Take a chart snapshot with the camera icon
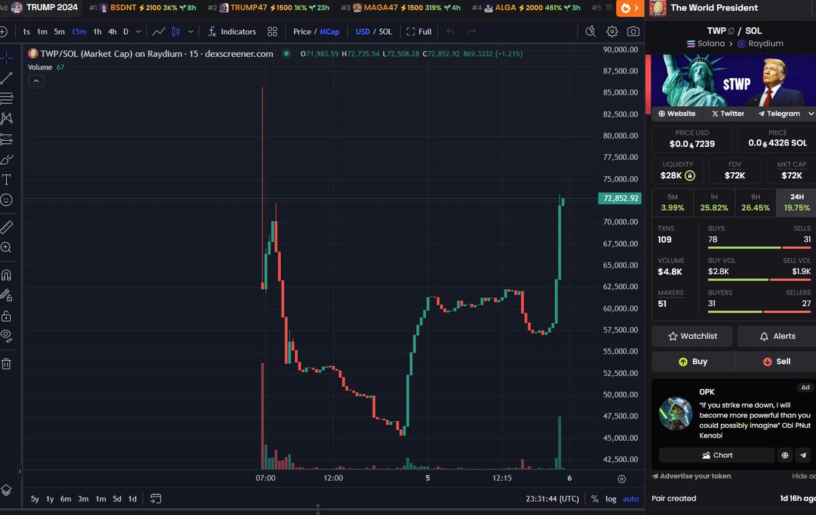 click(633, 31)
